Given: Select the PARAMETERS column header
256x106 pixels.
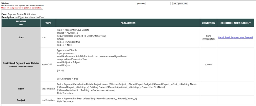Looking at the screenshot, I should (x=128, y=23).
